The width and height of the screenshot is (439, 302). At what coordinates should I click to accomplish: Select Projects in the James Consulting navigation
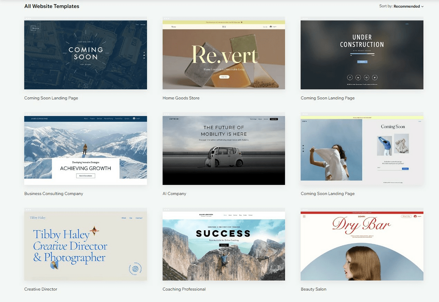pyautogui.click(x=92, y=118)
